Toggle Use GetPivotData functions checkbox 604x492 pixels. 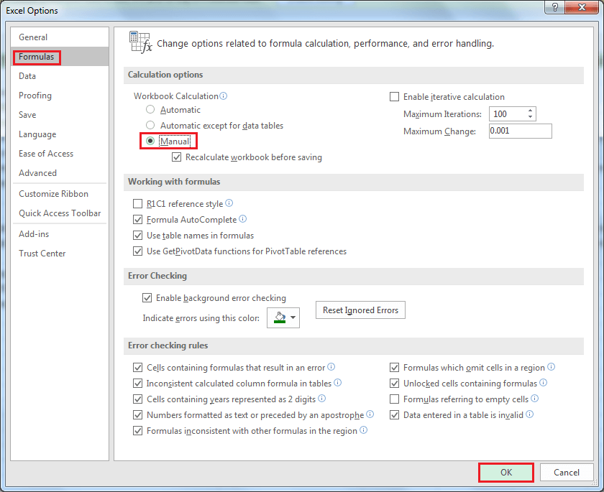pyautogui.click(x=137, y=251)
